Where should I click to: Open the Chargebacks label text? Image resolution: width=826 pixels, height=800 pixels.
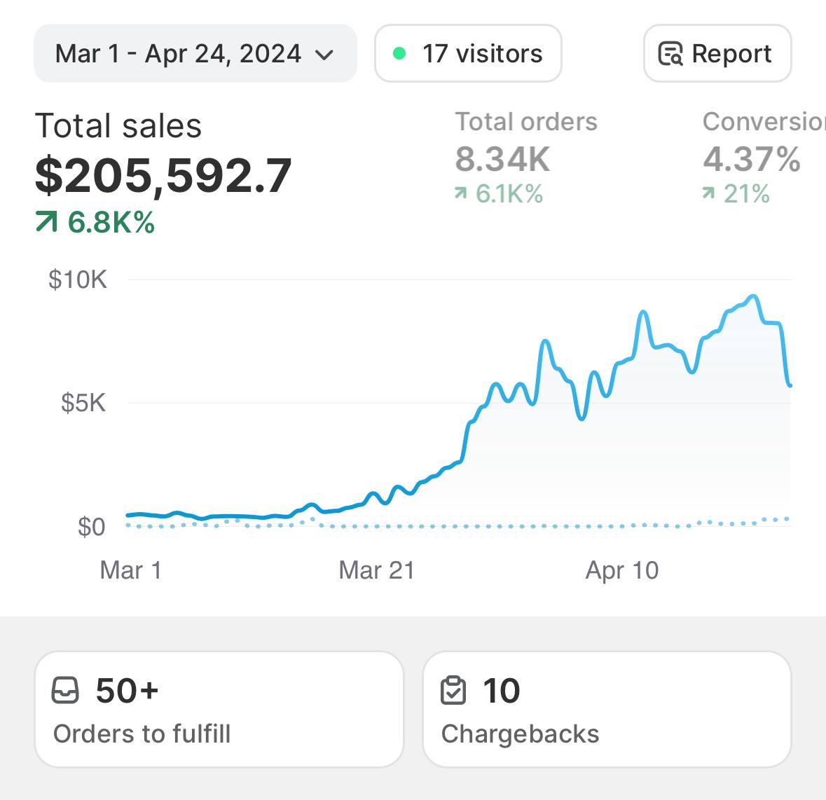click(520, 733)
